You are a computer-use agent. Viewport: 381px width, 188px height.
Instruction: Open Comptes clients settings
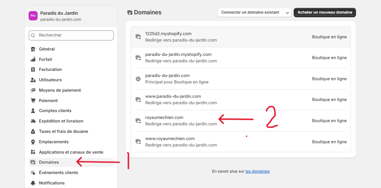pyautogui.click(x=71, y=111)
